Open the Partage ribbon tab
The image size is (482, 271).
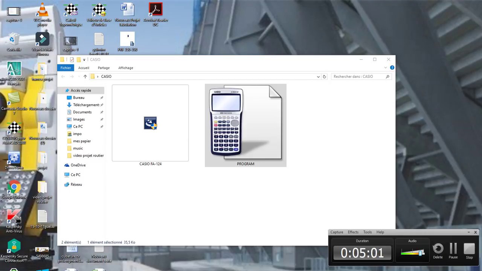(x=104, y=68)
